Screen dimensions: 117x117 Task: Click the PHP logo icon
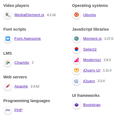pyautogui.click(x=8, y=110)
